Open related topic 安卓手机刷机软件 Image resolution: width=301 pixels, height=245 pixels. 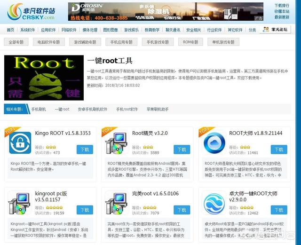pos(93,109)
